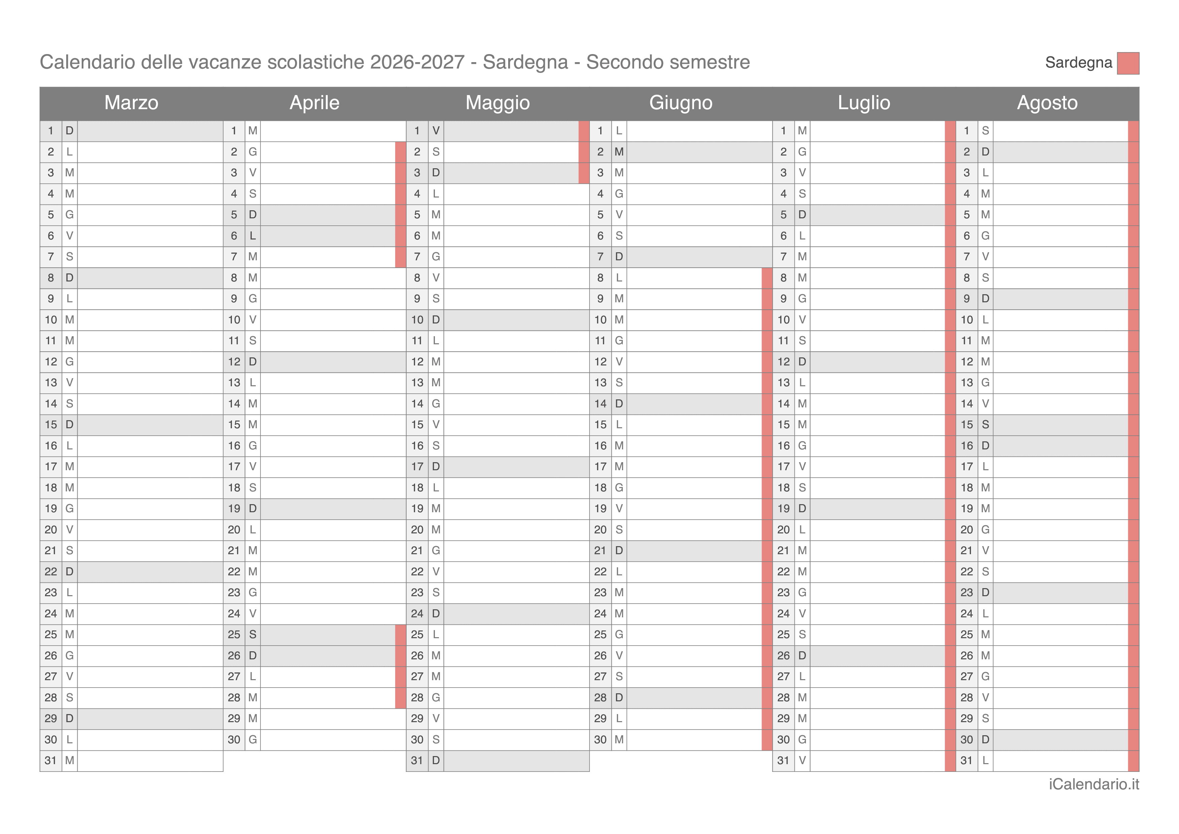Click day 5 D in Aprile
This screenshot has width=1179, height=834.
[314, 215]
